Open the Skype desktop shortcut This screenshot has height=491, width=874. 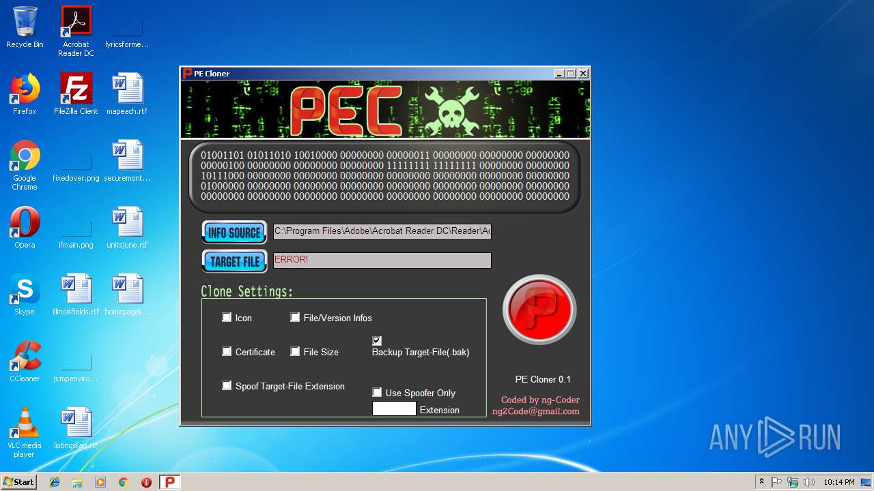pyautogui.click(x=25, y=295)
